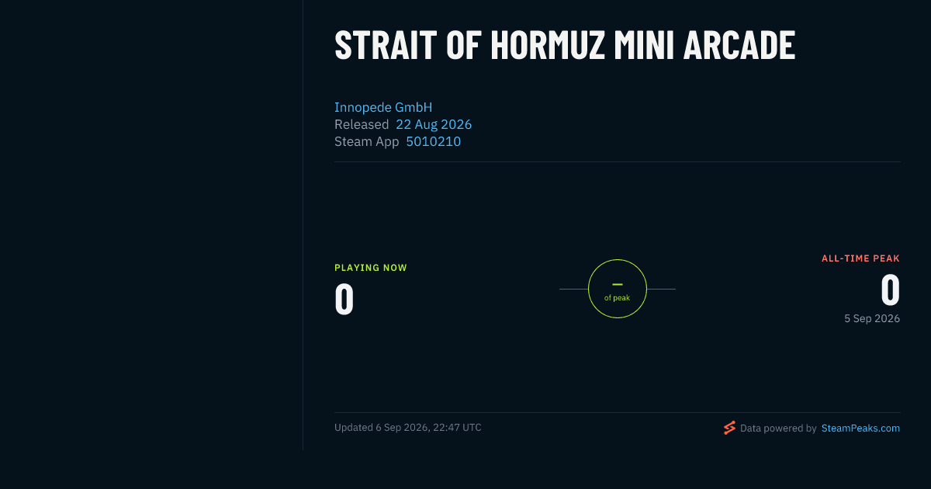Open the Innopede GmbH developer link
This screenshot has width=931, height=489.
383,107
